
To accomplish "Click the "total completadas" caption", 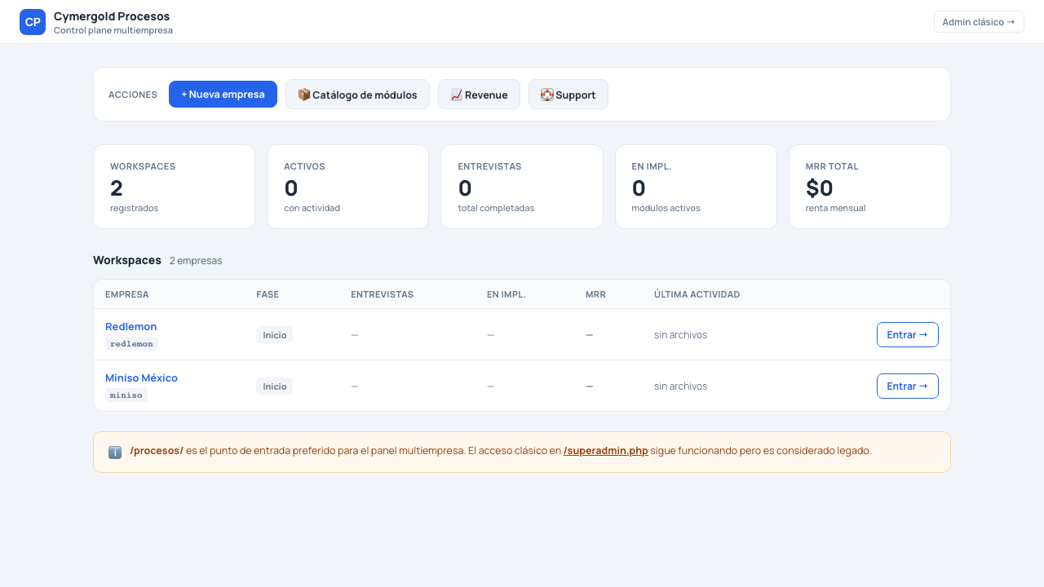I will pyautogui.click(x=496, y=208).
